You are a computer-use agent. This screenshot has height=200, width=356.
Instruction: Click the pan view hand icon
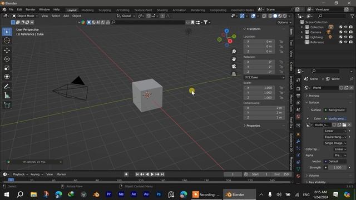pos(234,59)
